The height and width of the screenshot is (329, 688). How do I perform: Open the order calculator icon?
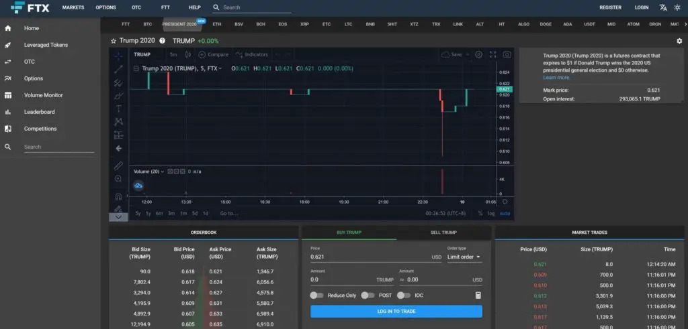pyautogui.click(x=478, y=295)
